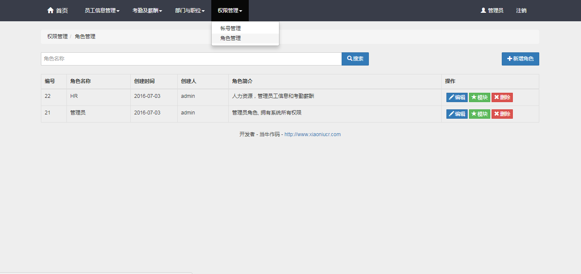Image resolution: width=581 pixels, height=274 pixels.
Task: Open the xiaoniucr.com developer link
Action: (312, 134)
